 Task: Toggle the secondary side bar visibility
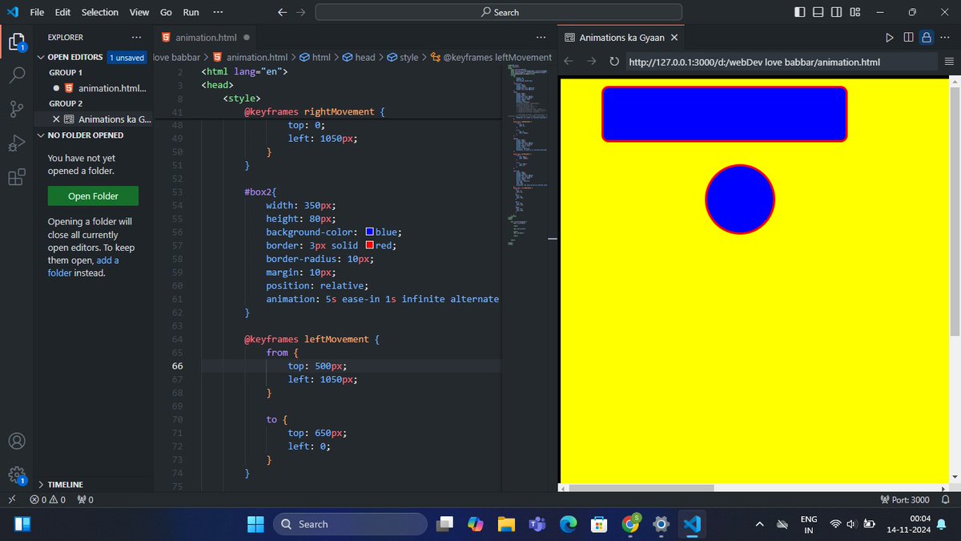point(836,12)
